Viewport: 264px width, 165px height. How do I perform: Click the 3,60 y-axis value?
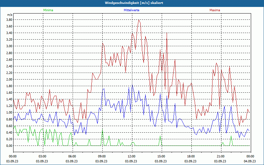click(9, 26)
